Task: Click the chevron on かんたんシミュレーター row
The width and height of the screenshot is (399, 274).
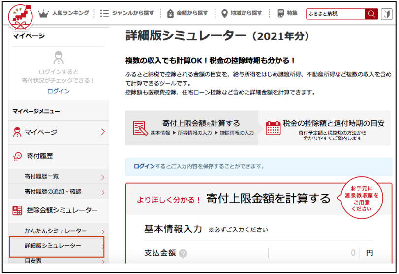Action: pyautogui.click(x=103, y=232)
